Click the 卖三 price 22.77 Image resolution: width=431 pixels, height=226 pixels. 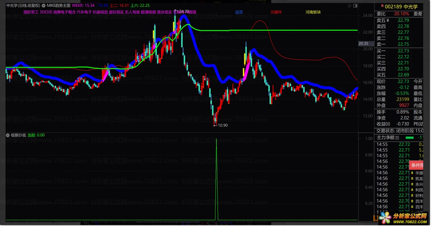point(403,32)
